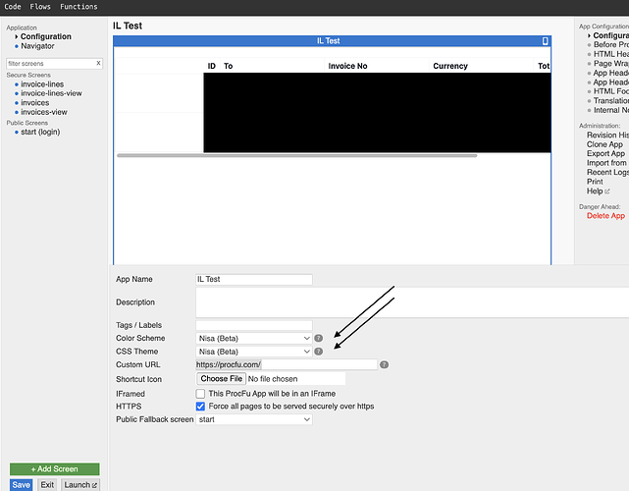Screen dimensions: 629x491
Task: Click the App Name input field
Action: point(254,280)
